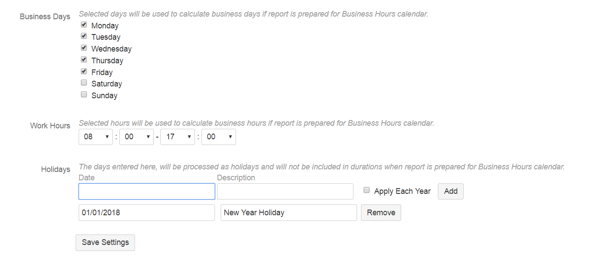Check the Sunday checkbox
This screenshot has height=272, width=593.
(84, 95)
